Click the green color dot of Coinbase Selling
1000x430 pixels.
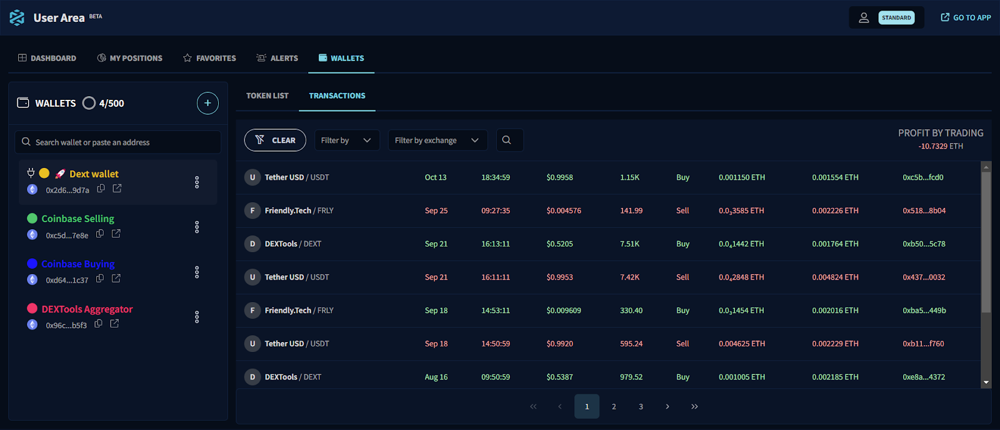click(32, 218)
